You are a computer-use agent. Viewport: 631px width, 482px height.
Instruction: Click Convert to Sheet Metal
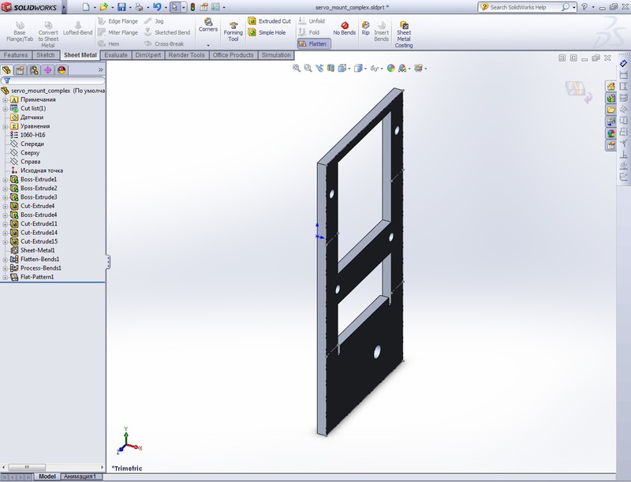48,35
